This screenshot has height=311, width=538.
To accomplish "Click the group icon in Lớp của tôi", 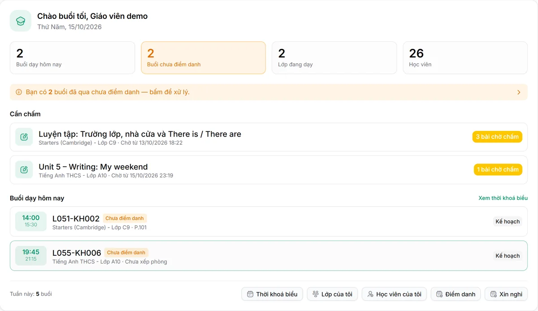I will point(316,294).
